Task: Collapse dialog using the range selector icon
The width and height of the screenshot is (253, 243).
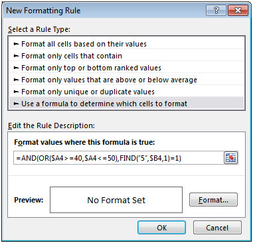Action: 230,158
